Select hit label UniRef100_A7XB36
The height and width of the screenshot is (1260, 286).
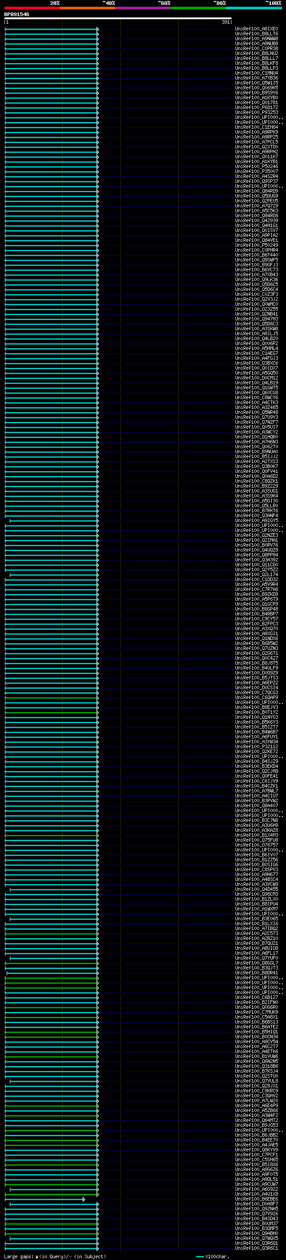point(256,78)
